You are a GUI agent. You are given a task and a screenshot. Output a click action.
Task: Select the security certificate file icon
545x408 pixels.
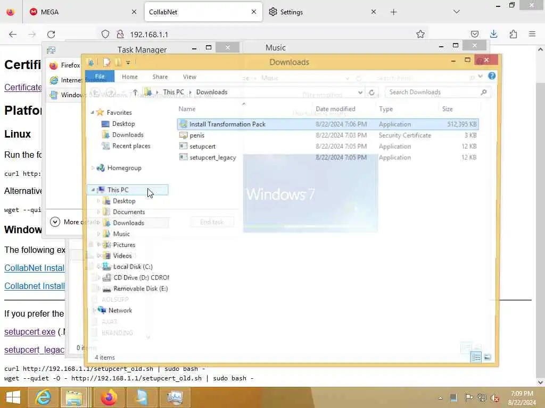click(183, 135)
